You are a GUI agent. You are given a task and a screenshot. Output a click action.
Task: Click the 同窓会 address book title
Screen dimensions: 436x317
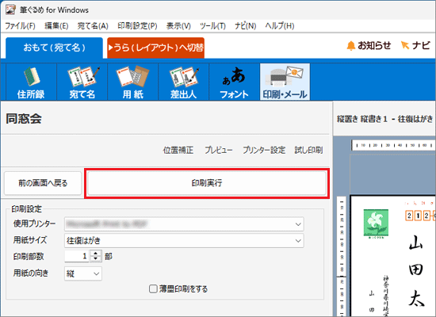(x=24, y=119)
